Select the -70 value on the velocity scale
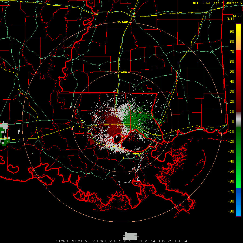243x243 pixels. [231, 191]
